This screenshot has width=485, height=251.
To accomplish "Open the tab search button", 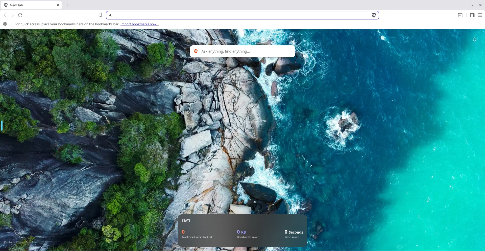I will [460, 15].
